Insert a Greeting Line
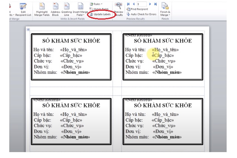This screenshot has height=158, width=237. coord(67,10)
